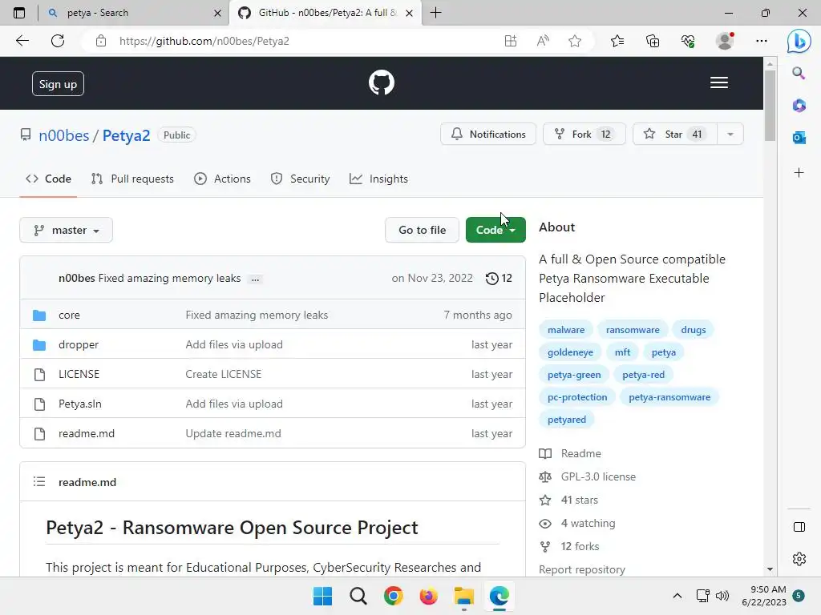The height and width of the screenshot is (615, 821).
Task: Click the browser back arrow
Action: tap(22, 41)
